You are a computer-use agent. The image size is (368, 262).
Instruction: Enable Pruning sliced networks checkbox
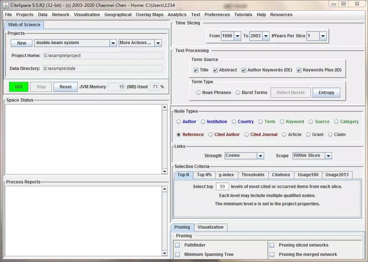272,245
